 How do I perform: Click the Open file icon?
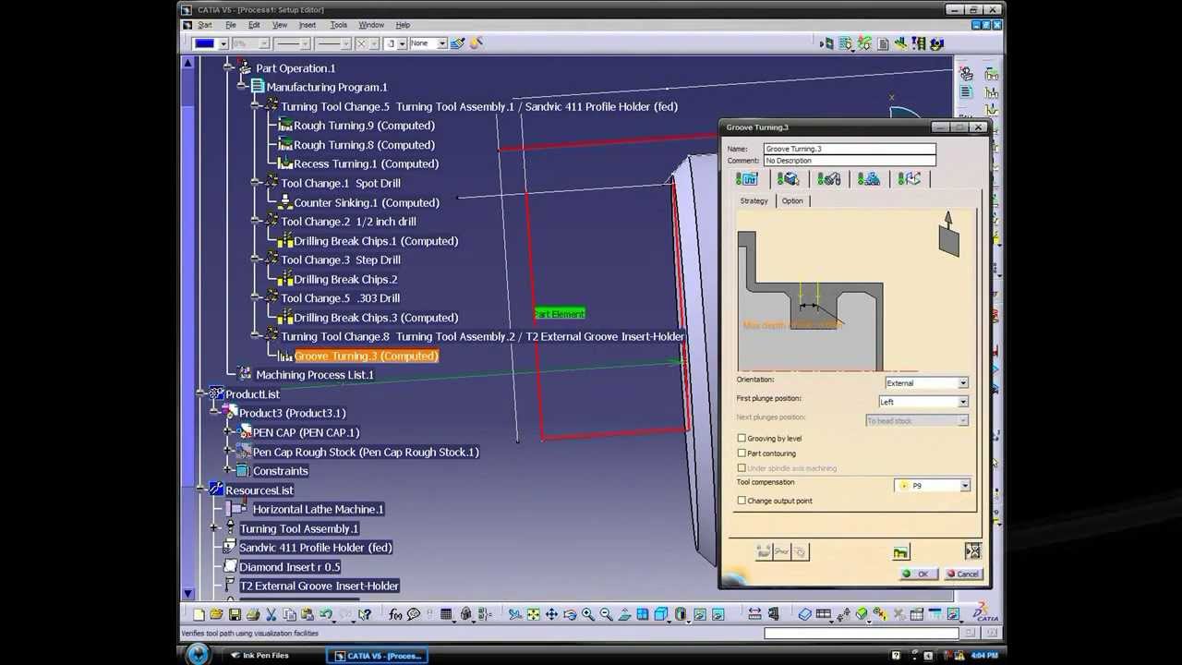click(216, 614)
